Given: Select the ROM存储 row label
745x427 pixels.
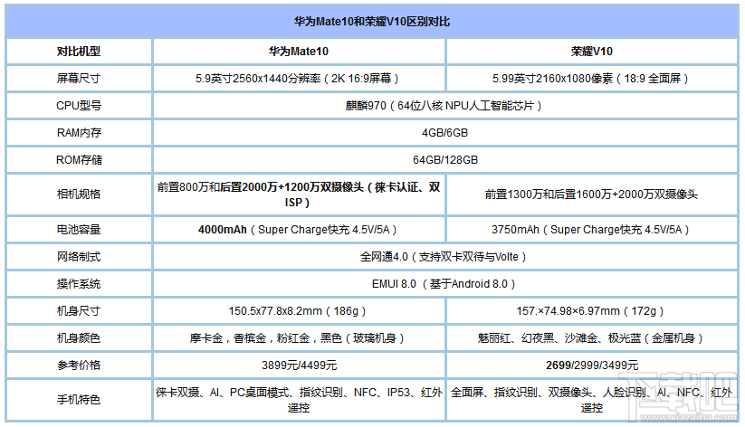Looking at the screenshot, I should point(79,159).
